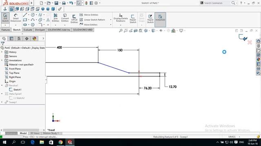Expand the Sweep1 feature node
This screenshot has height=146, width=261.
point(2,102)
